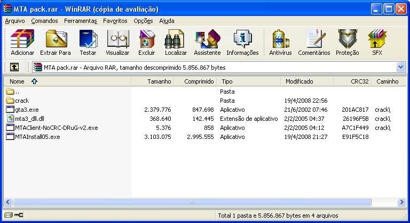Viewport: 410px width, 223px height.
Task: Sort by CRC32 column header
Action: 353,81
